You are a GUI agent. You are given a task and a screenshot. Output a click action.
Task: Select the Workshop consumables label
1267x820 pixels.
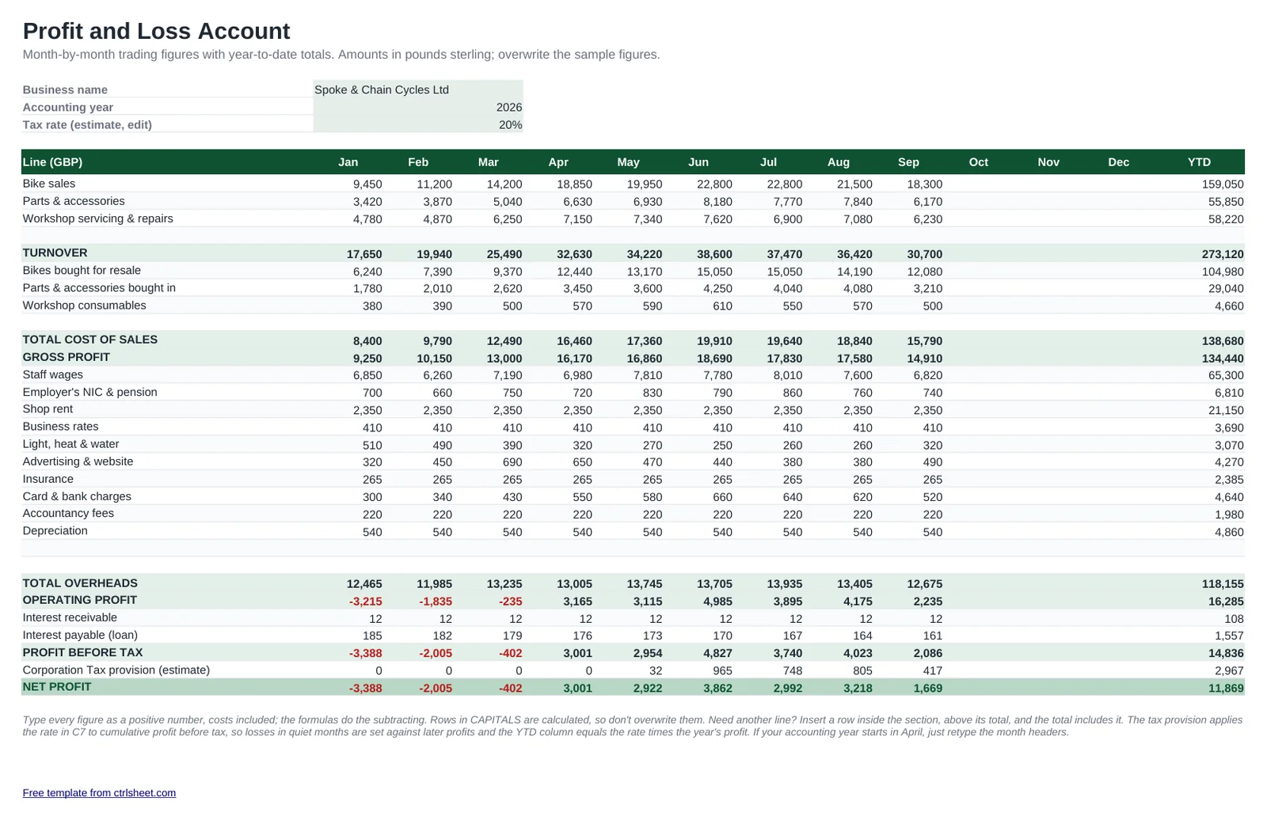click(84, 305)
